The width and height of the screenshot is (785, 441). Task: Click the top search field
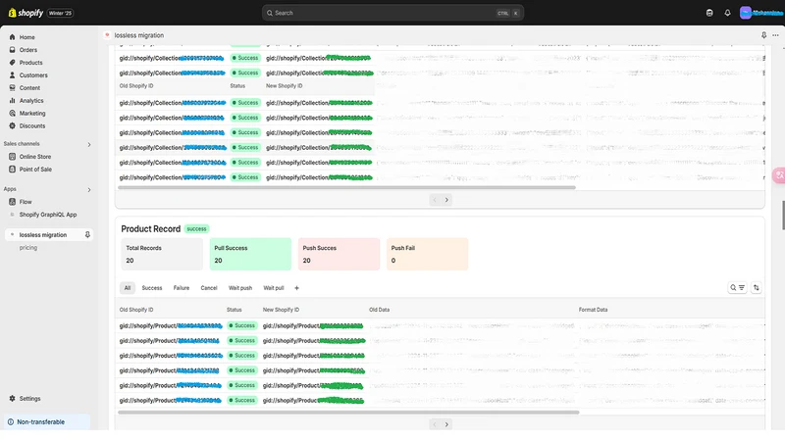(392, 13)
